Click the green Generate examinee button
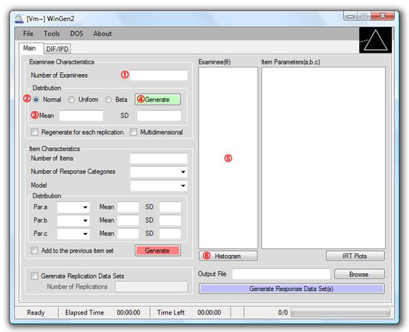Screen dimensions: 409x332 (157, 100)
